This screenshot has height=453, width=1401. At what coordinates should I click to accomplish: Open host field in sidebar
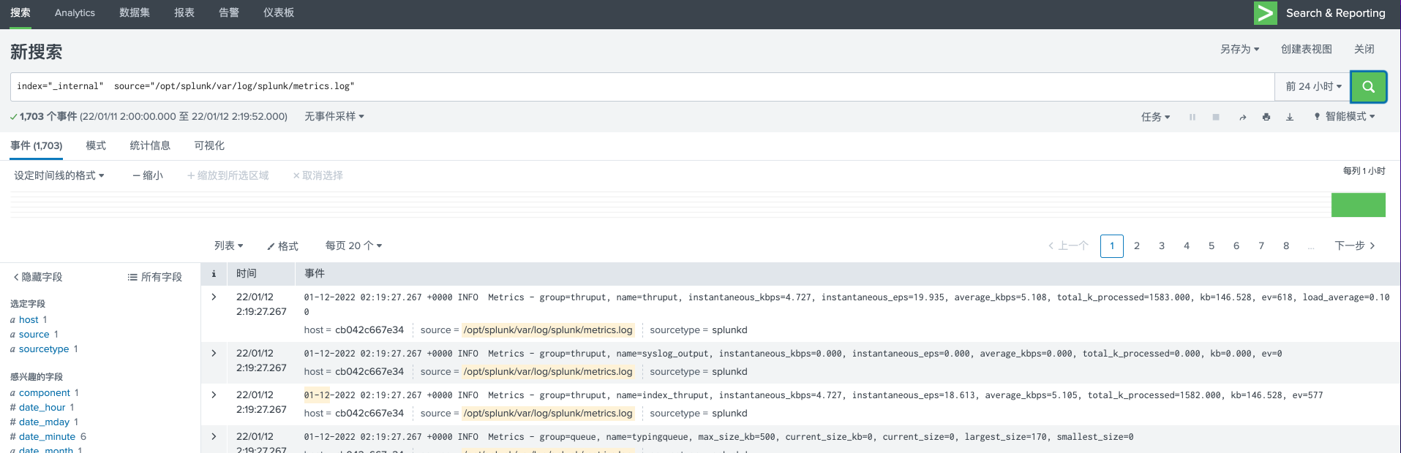coord(29,319)
